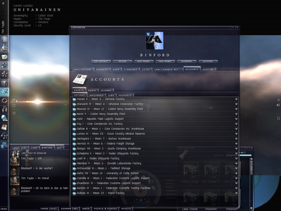Click office icon for Loes III row
281x211 pixels.
pyautogui.click(x=74, y=159)
